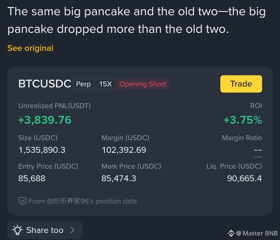280x240 pixels.
Task: Click the unrealized PNL value +3,839.76
Action: pos(45,120)
